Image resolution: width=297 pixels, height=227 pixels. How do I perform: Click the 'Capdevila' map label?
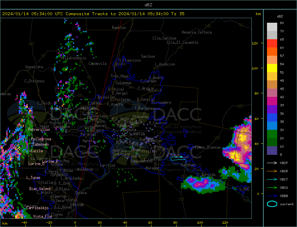(98, 64)
